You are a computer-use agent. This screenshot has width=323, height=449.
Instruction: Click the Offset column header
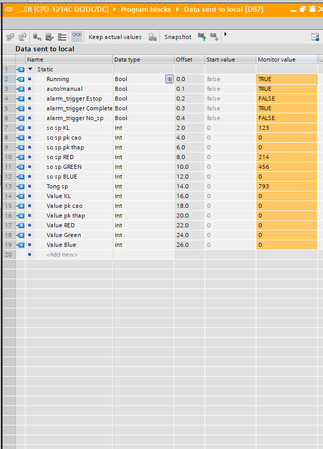(x=189, y=60)
